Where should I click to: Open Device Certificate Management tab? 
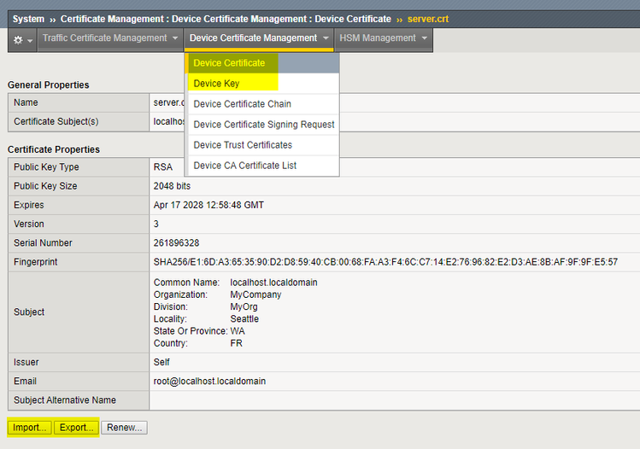[253, 38]
